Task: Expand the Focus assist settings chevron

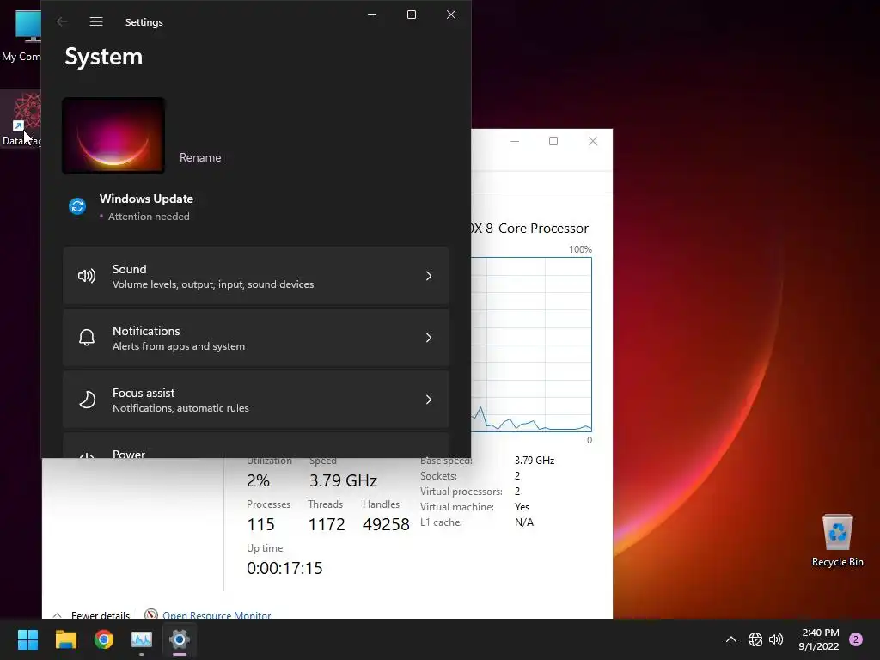Action: tap(429, 400)
